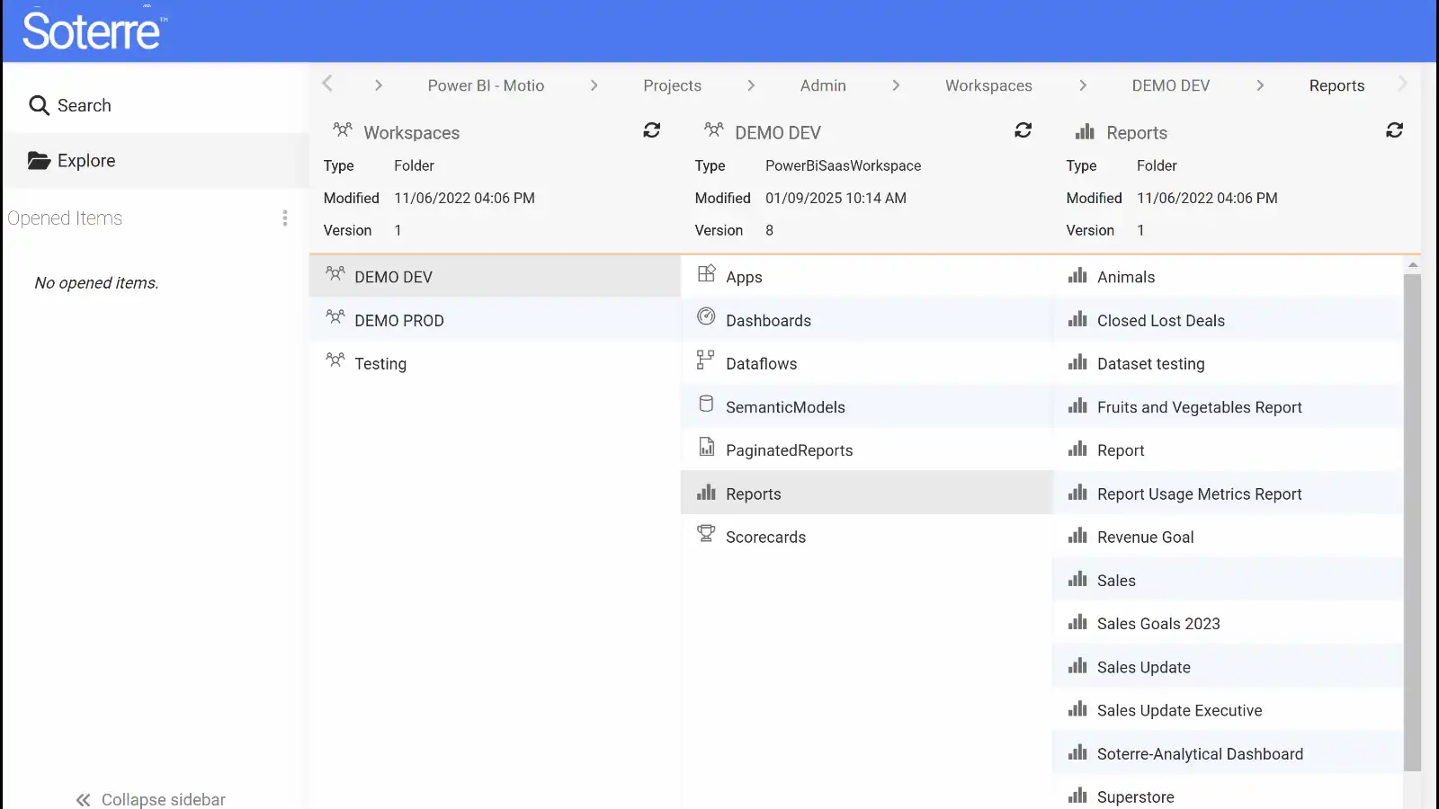The height and width of the screenshot is (809, 1439).
Task: Click the SemanticModels database icon
Action: [x=706, y=404]
